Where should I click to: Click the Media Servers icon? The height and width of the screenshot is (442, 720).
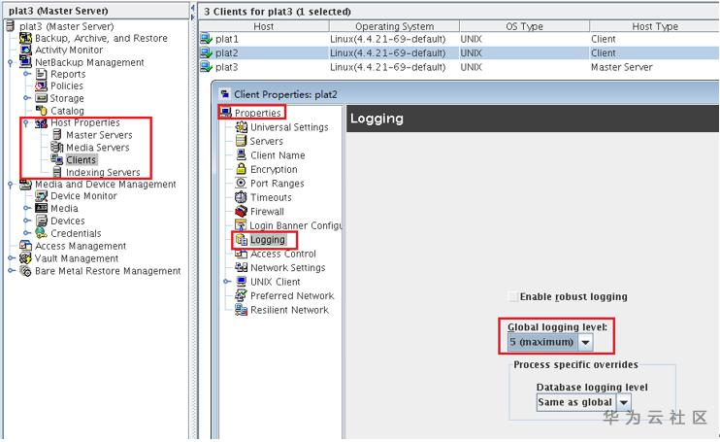point(57,147)
